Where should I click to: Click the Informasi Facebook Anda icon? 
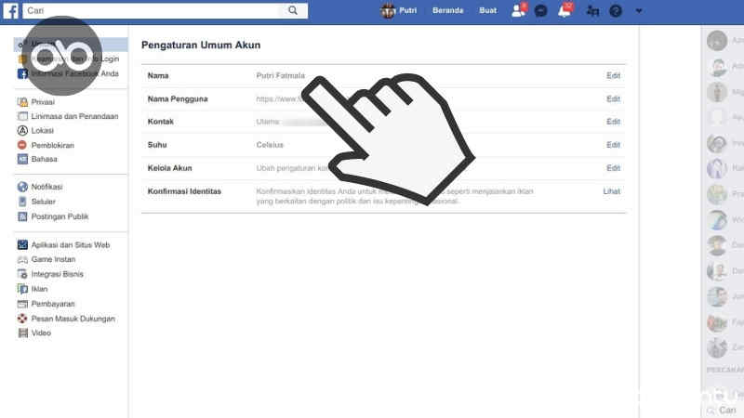point(22,73)
